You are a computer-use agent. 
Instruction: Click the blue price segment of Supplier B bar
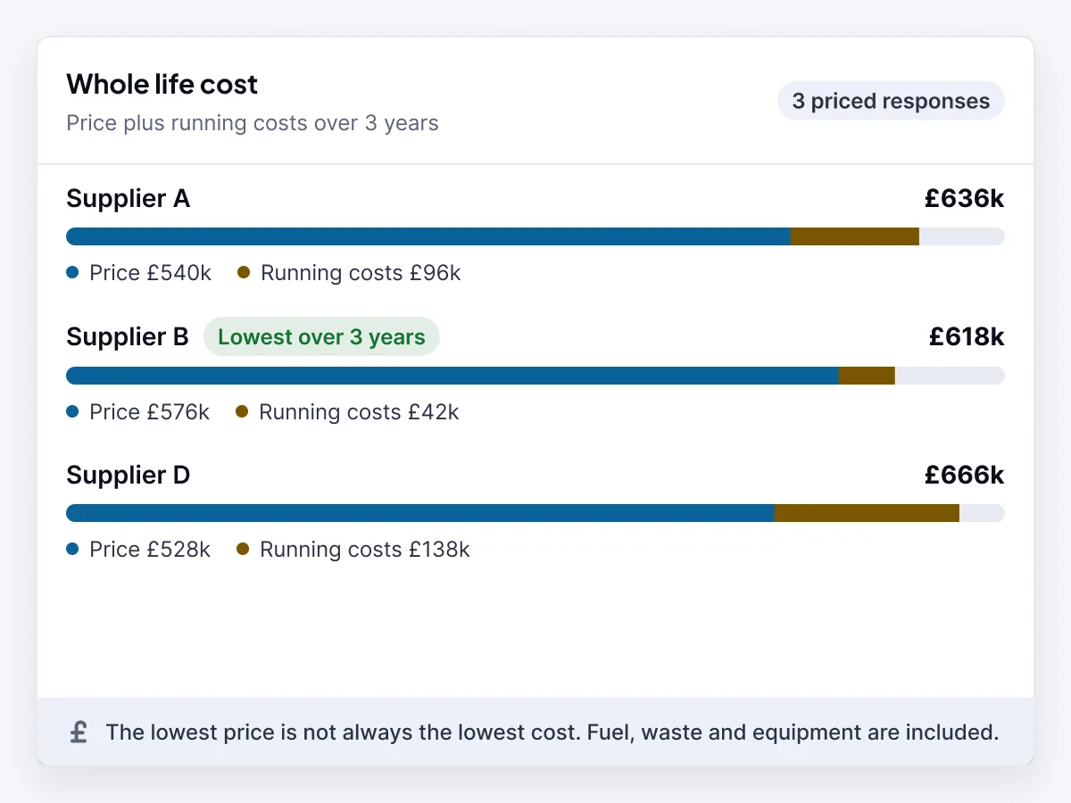click(x=452, y=376)
